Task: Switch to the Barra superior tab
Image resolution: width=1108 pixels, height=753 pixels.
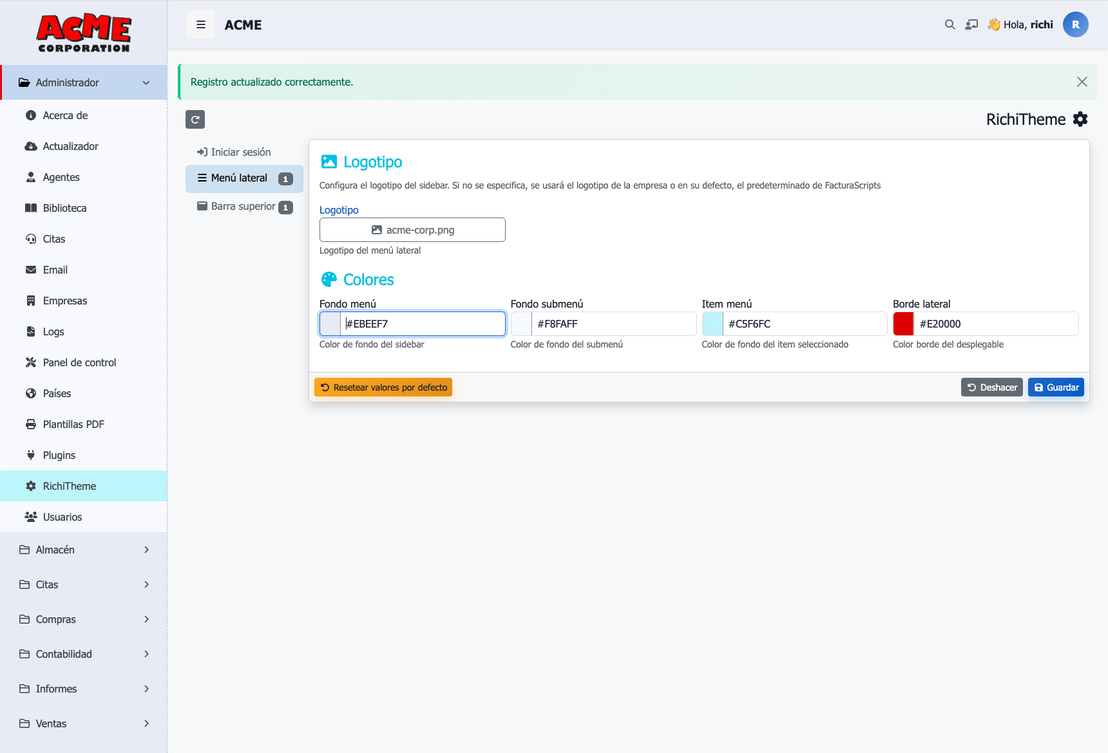Action: 244,207
